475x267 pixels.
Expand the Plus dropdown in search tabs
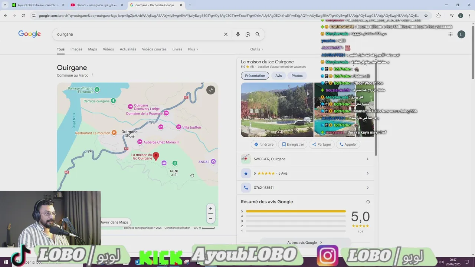pos(193,49)
